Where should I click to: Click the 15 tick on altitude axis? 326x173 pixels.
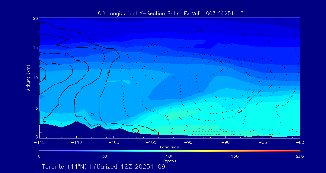36,47
